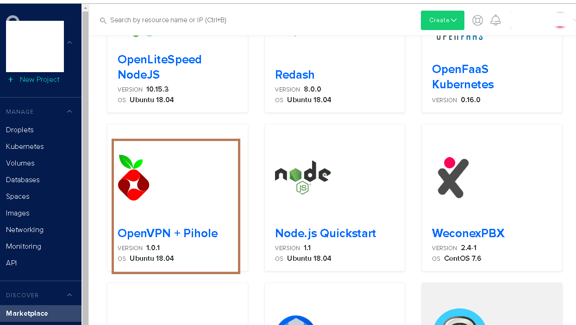Expand the project switcher chevron
Image resolution: width=576 pixels, height=325 pixels.
[69, 43]
